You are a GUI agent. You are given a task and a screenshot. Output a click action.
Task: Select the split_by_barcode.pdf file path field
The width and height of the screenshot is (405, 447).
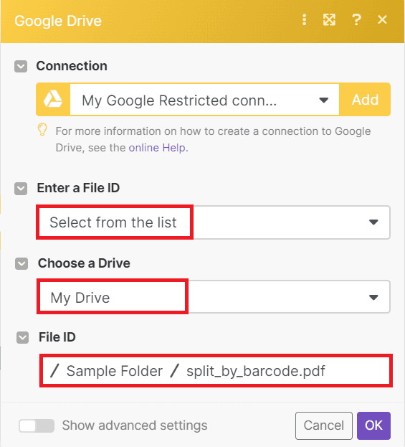[x=216, y=371]
